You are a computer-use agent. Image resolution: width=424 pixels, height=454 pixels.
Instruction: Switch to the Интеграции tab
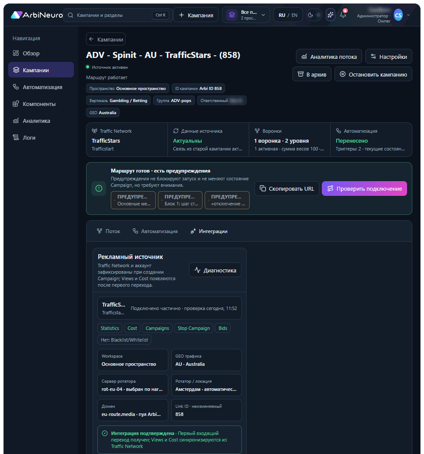click(x=209, y=231)
